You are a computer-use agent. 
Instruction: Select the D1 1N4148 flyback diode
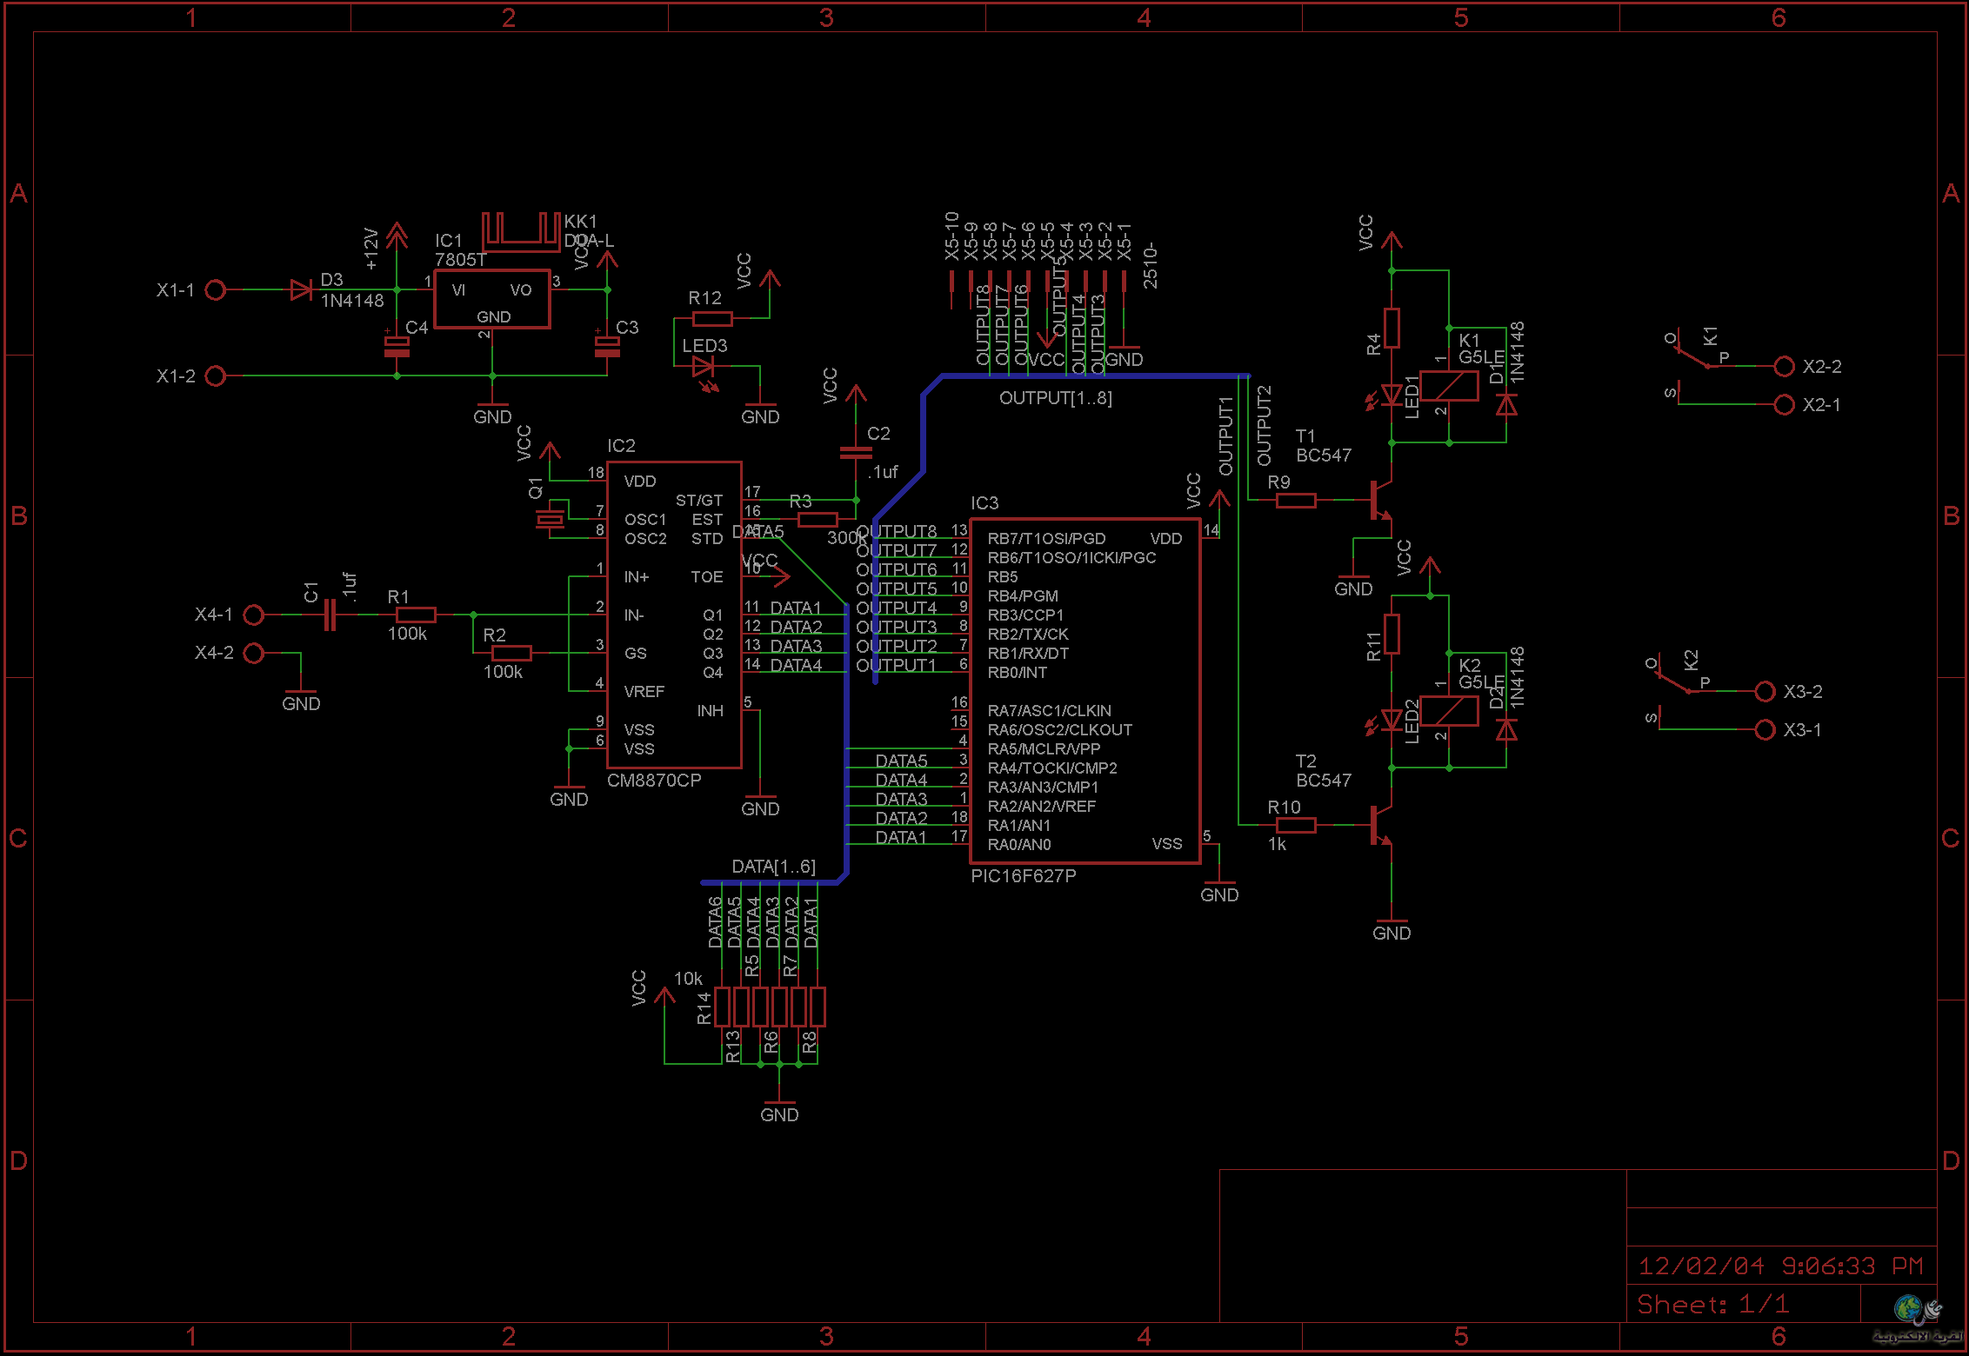[x=1506, y=405]
